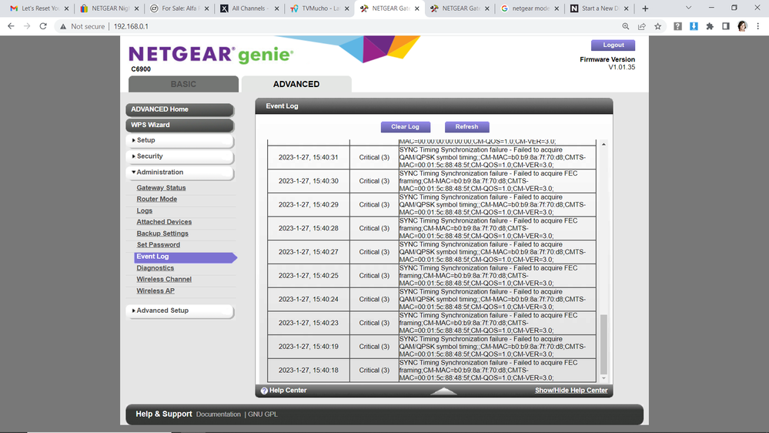This screenshot has width=769, height=433.
Task: Switch to the BASIC tab
Action: tap(183, 84)
